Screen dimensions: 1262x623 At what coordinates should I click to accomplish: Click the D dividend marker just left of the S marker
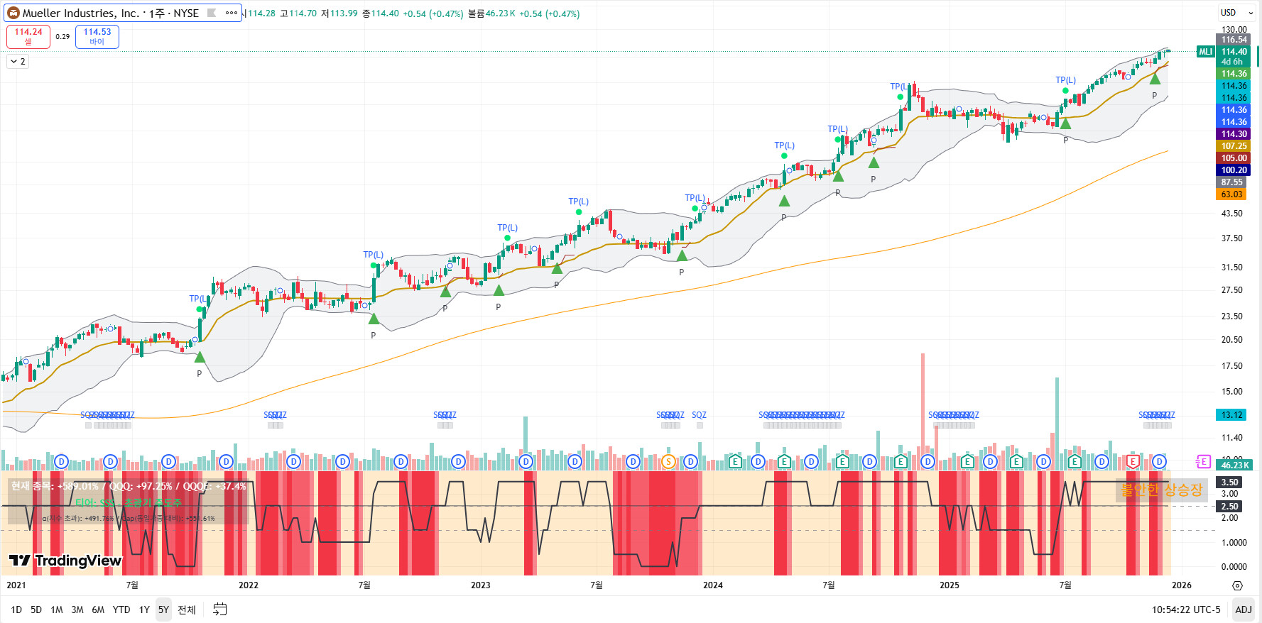[x=633, y=462]
